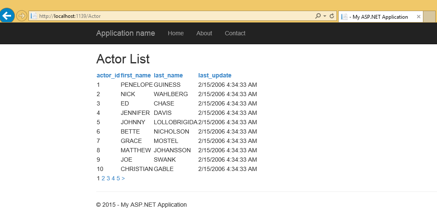Screen dimensions: 437x208
Task: Click the GRACE first name cell
Action: (x=131, y=141)
